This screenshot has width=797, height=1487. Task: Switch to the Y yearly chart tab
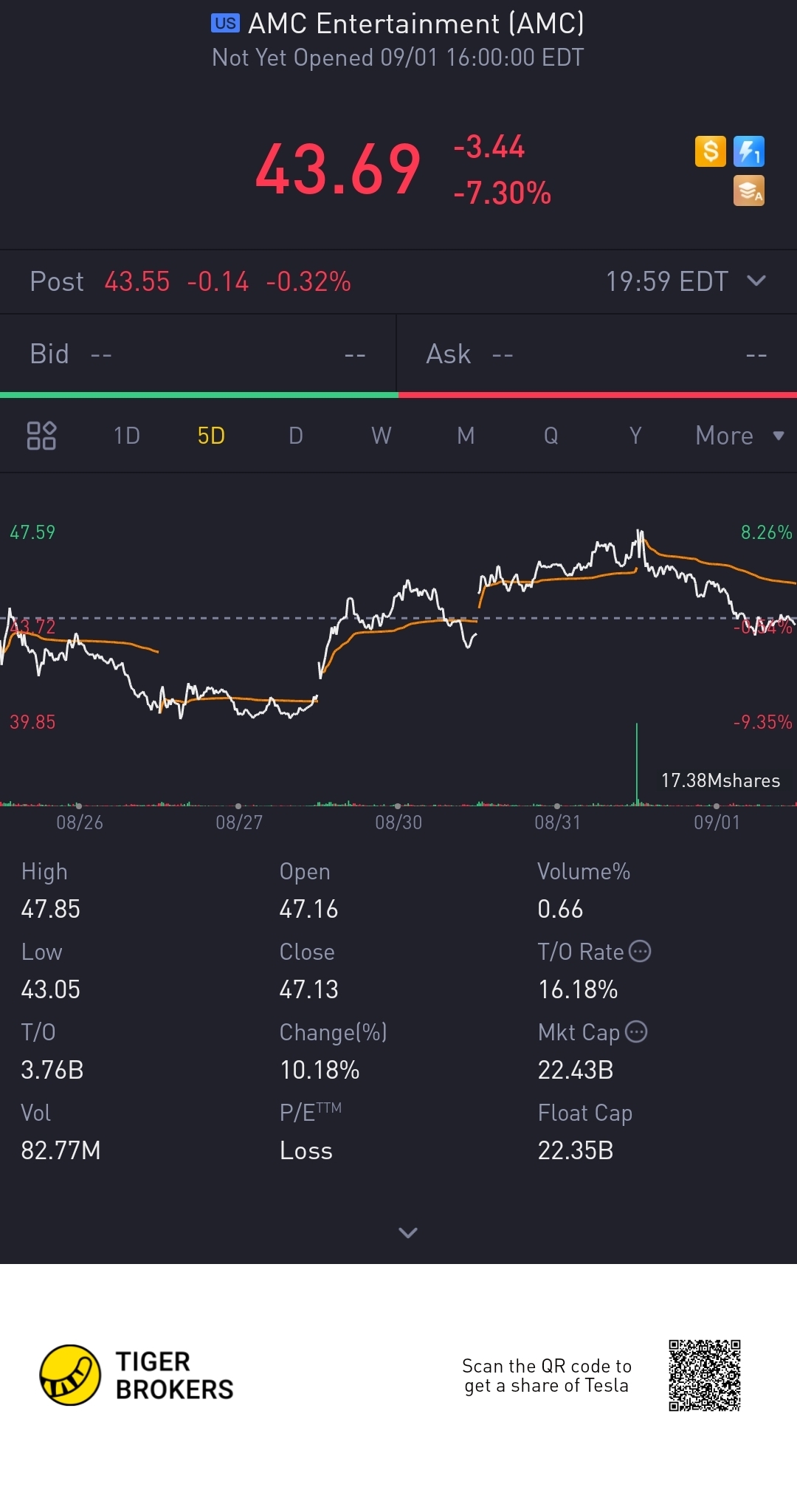pos(635,436)
